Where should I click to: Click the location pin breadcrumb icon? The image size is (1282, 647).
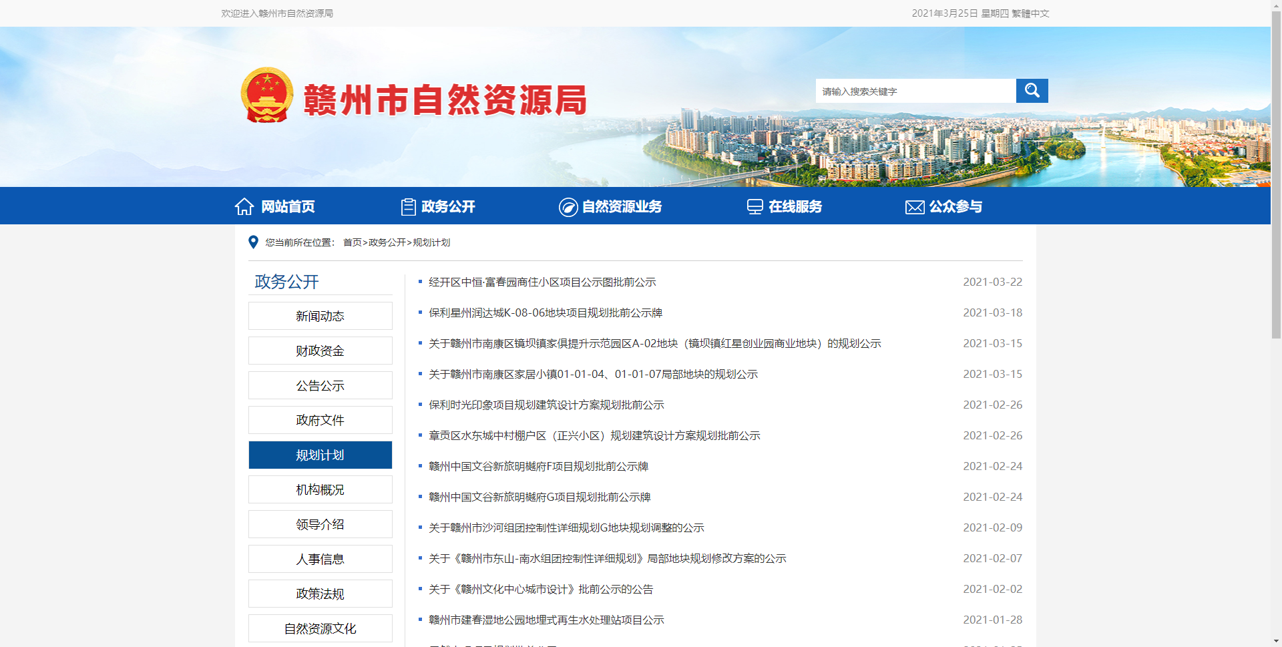[252, 242]
